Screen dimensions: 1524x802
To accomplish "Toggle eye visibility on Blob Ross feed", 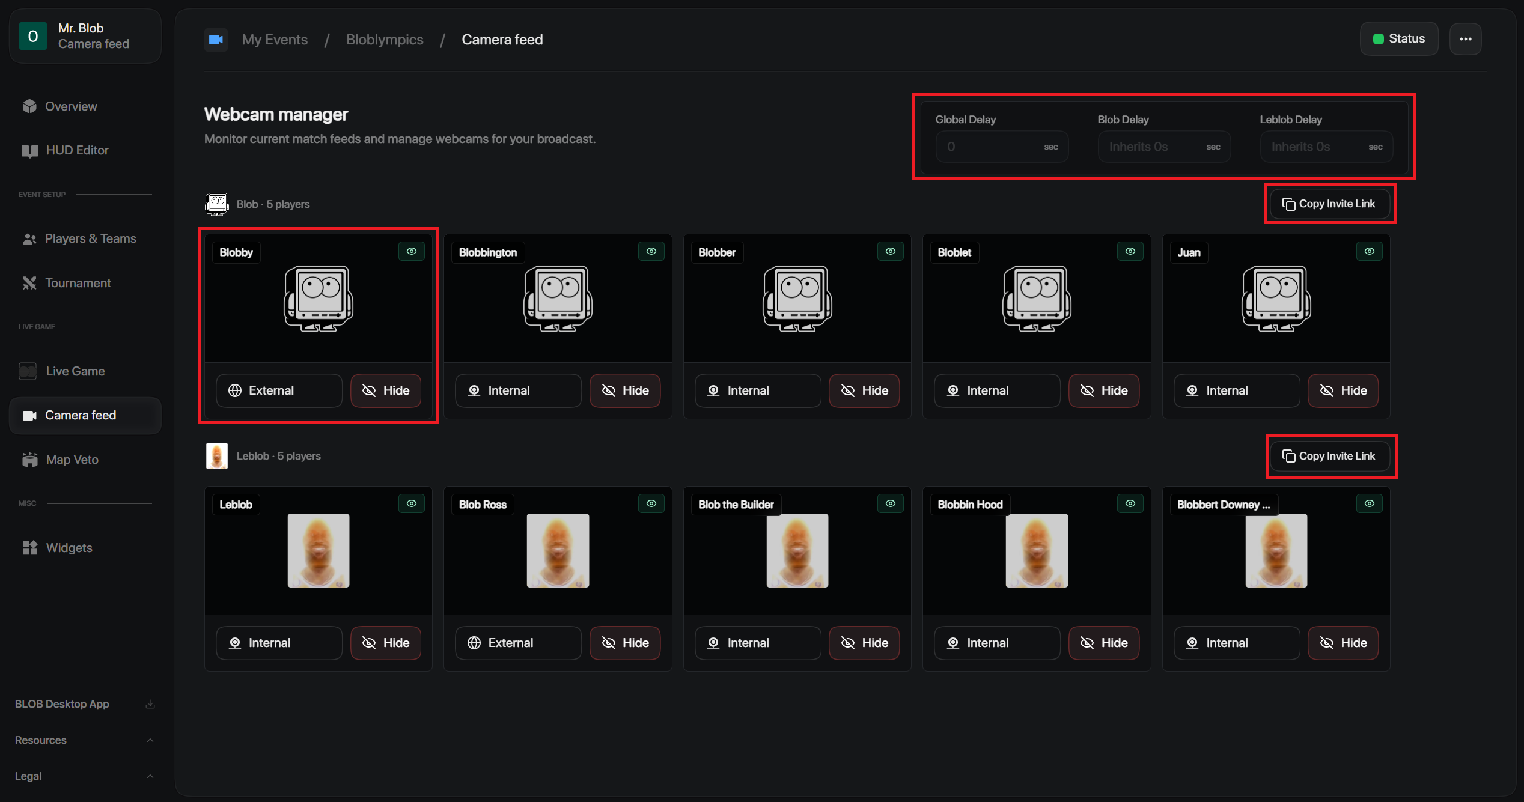I will coord(651,503).
